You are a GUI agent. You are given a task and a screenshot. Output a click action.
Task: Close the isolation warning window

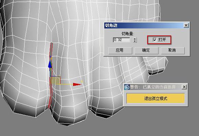(184, 87)
